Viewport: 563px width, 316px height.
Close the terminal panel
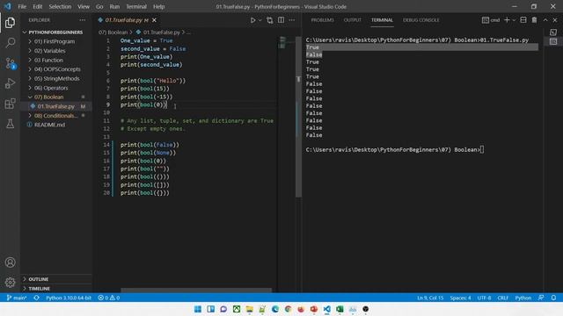tap(555, 20)
